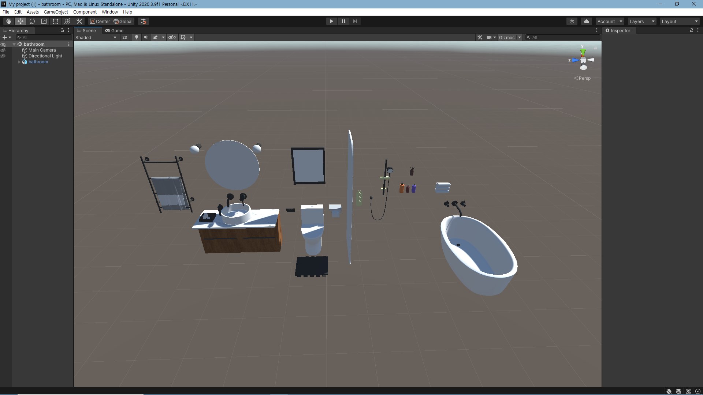
Task: Select the Scale tool
Action: (44, 21)
